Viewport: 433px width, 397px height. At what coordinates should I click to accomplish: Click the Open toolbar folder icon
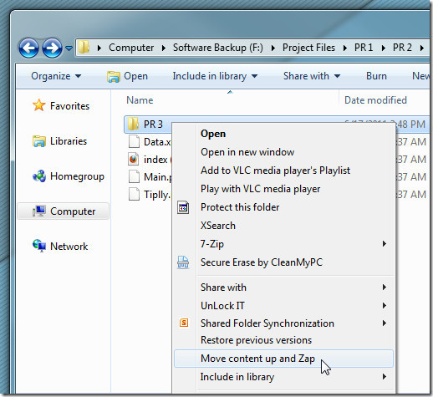(x=114, y=77)
